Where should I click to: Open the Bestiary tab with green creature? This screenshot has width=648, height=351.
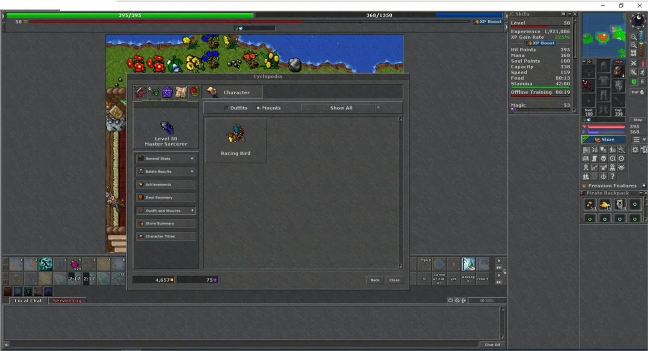click(154, 92)
